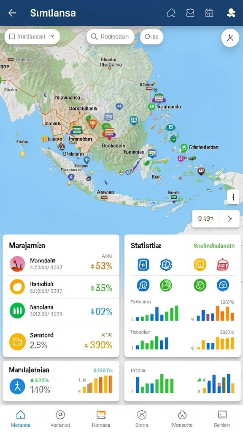Select the green bars icon of Nanolana row
243x433 pixels.
17,310
